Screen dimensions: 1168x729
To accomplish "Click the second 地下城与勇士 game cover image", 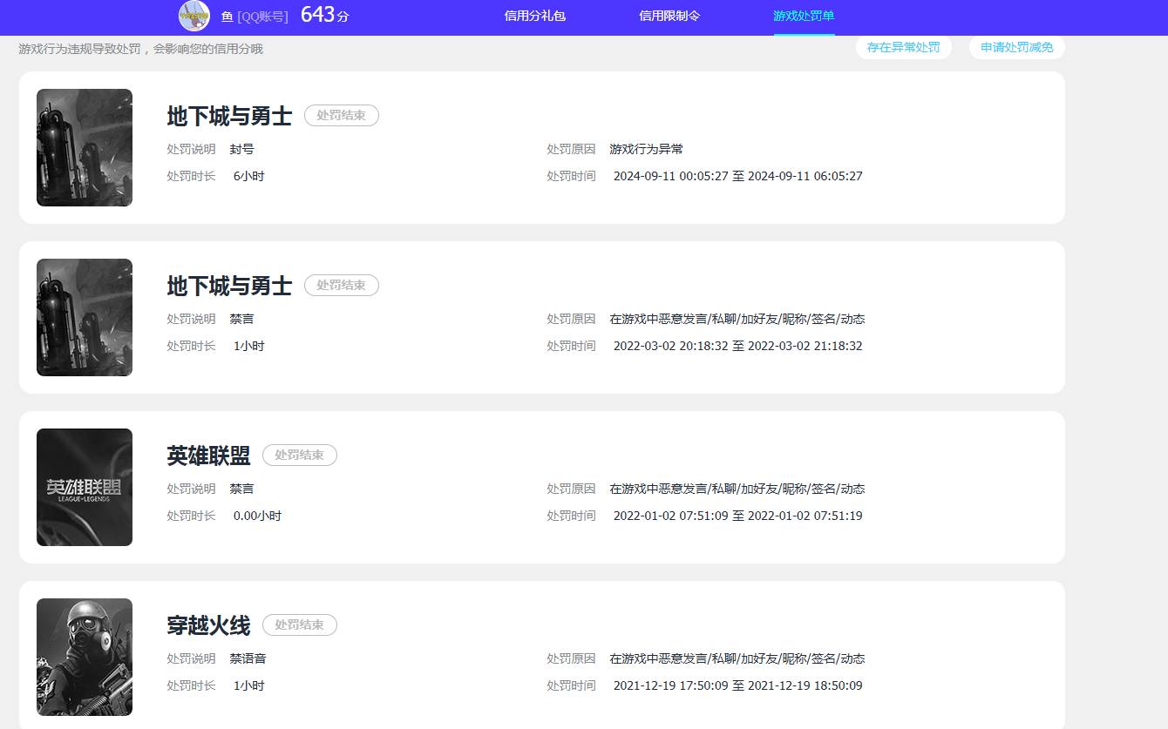I will click(84, 317).
